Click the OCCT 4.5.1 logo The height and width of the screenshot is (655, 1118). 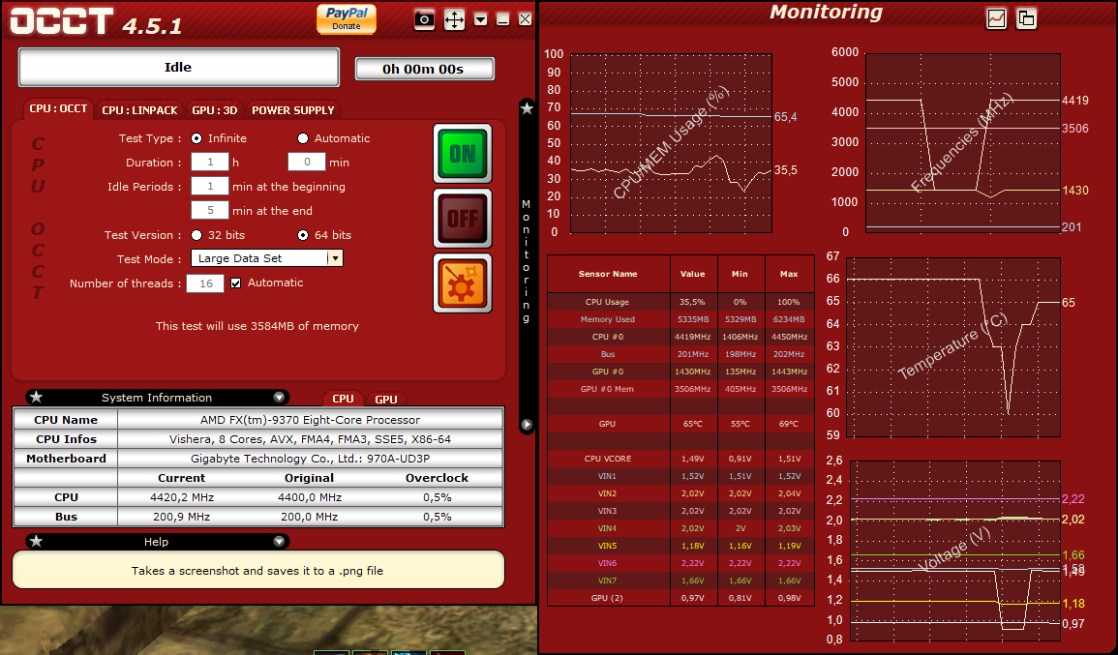[x=96, y=21]
